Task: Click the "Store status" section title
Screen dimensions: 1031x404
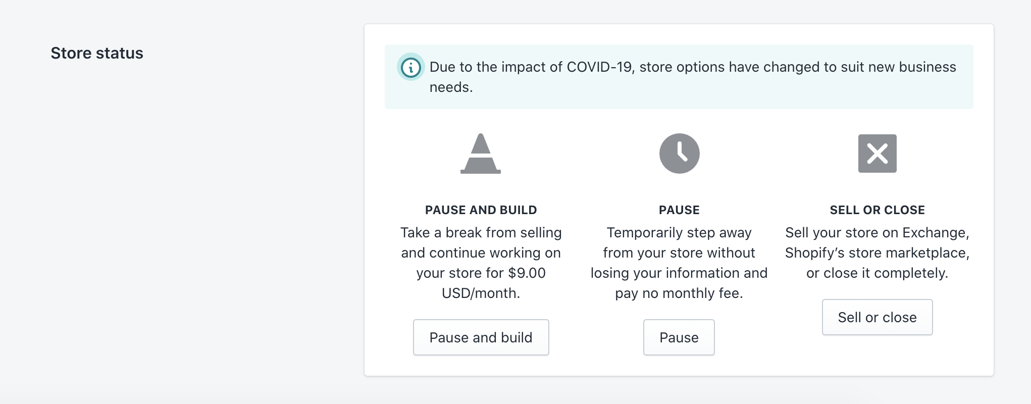Action: (97, 53)
